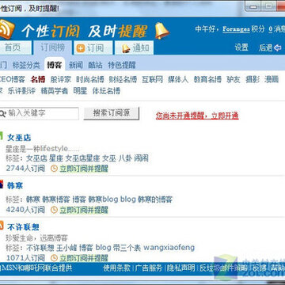This screenshot has width=285, height=285.
Task: Click the 韩寒博客 tag
Action: click(x=56, y=199)
